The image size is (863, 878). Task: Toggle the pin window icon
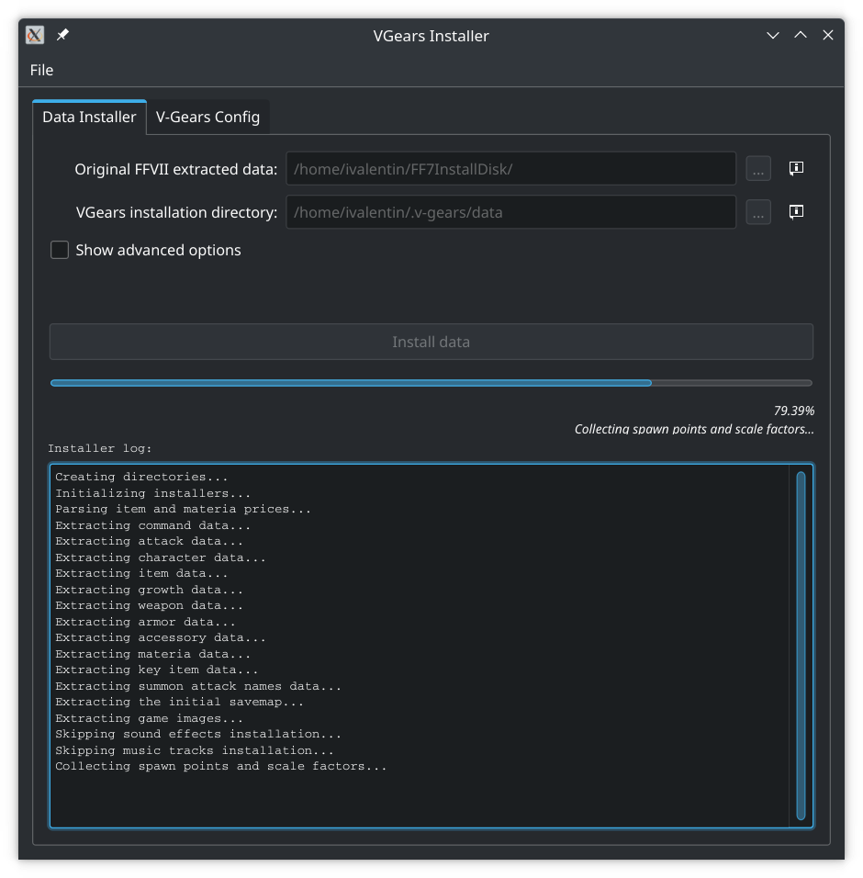click(x=62, y=35)
